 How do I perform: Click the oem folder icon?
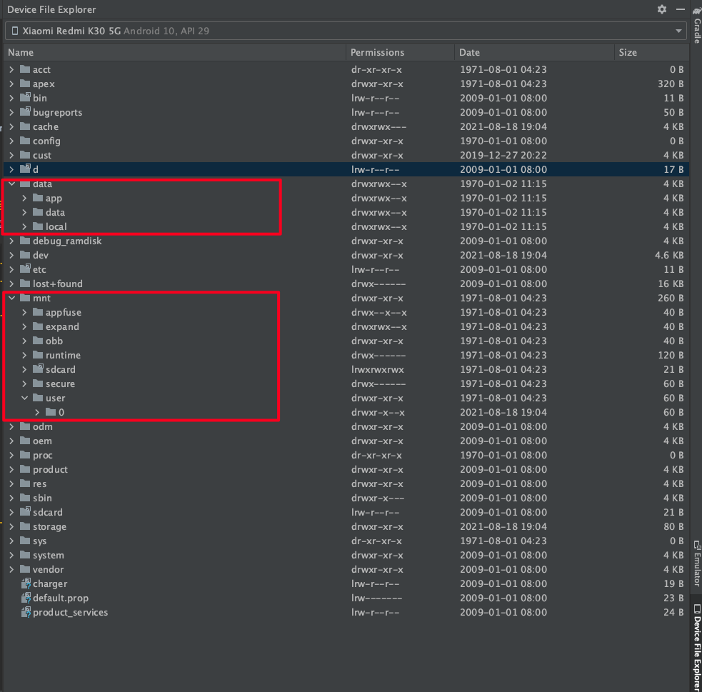click(x=26, y=441)
